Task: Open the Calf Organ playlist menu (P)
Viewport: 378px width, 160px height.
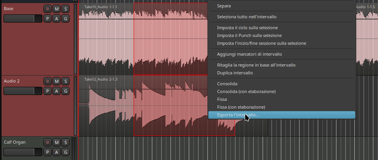Action: (47, 152)
